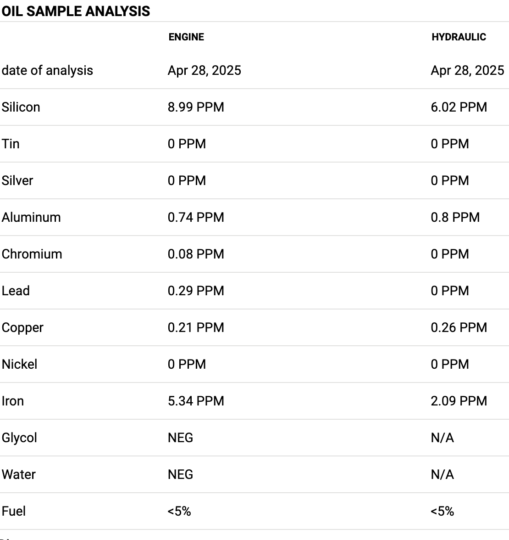Select the HYDRAULIC column header
Image resolution: width=509 pixels, height=540 pixels.
point(459,37)
